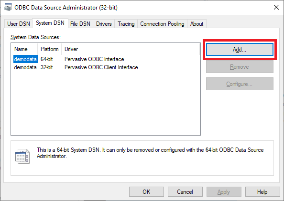Click the ODBC Administrator title bar icon
Screen dimensions: 284x201
click(8, 8)
